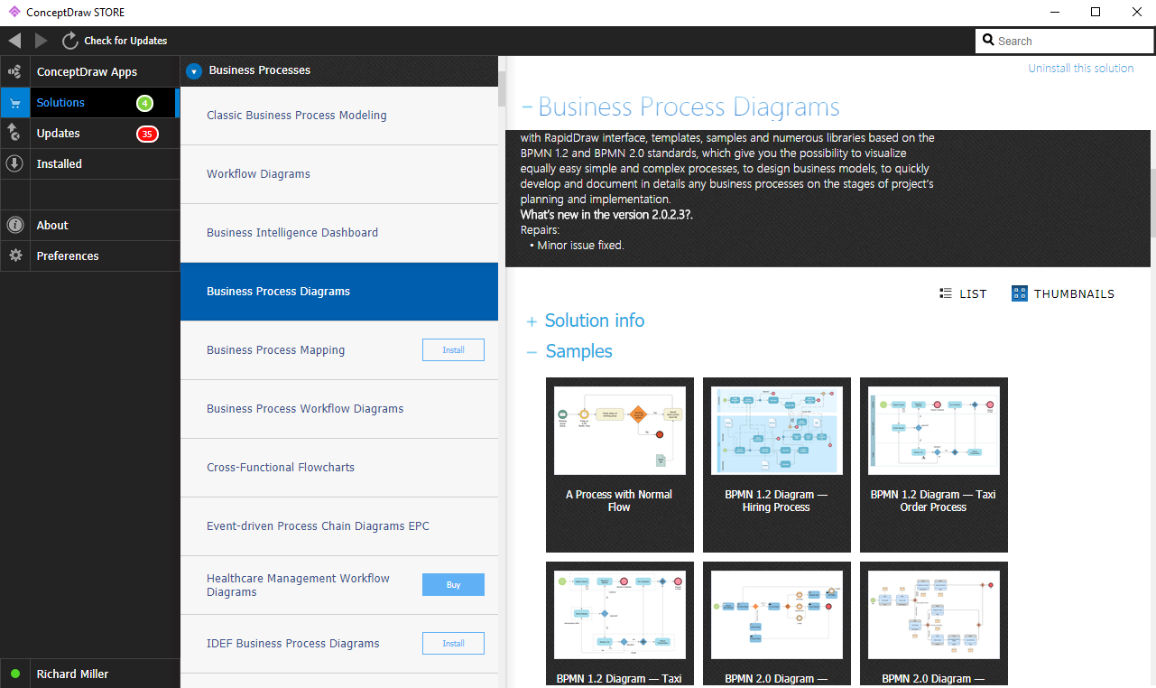The image size is (1156, 688).
Task: Select Business Intelligence Dashboard solution
Action: [339, 233]
